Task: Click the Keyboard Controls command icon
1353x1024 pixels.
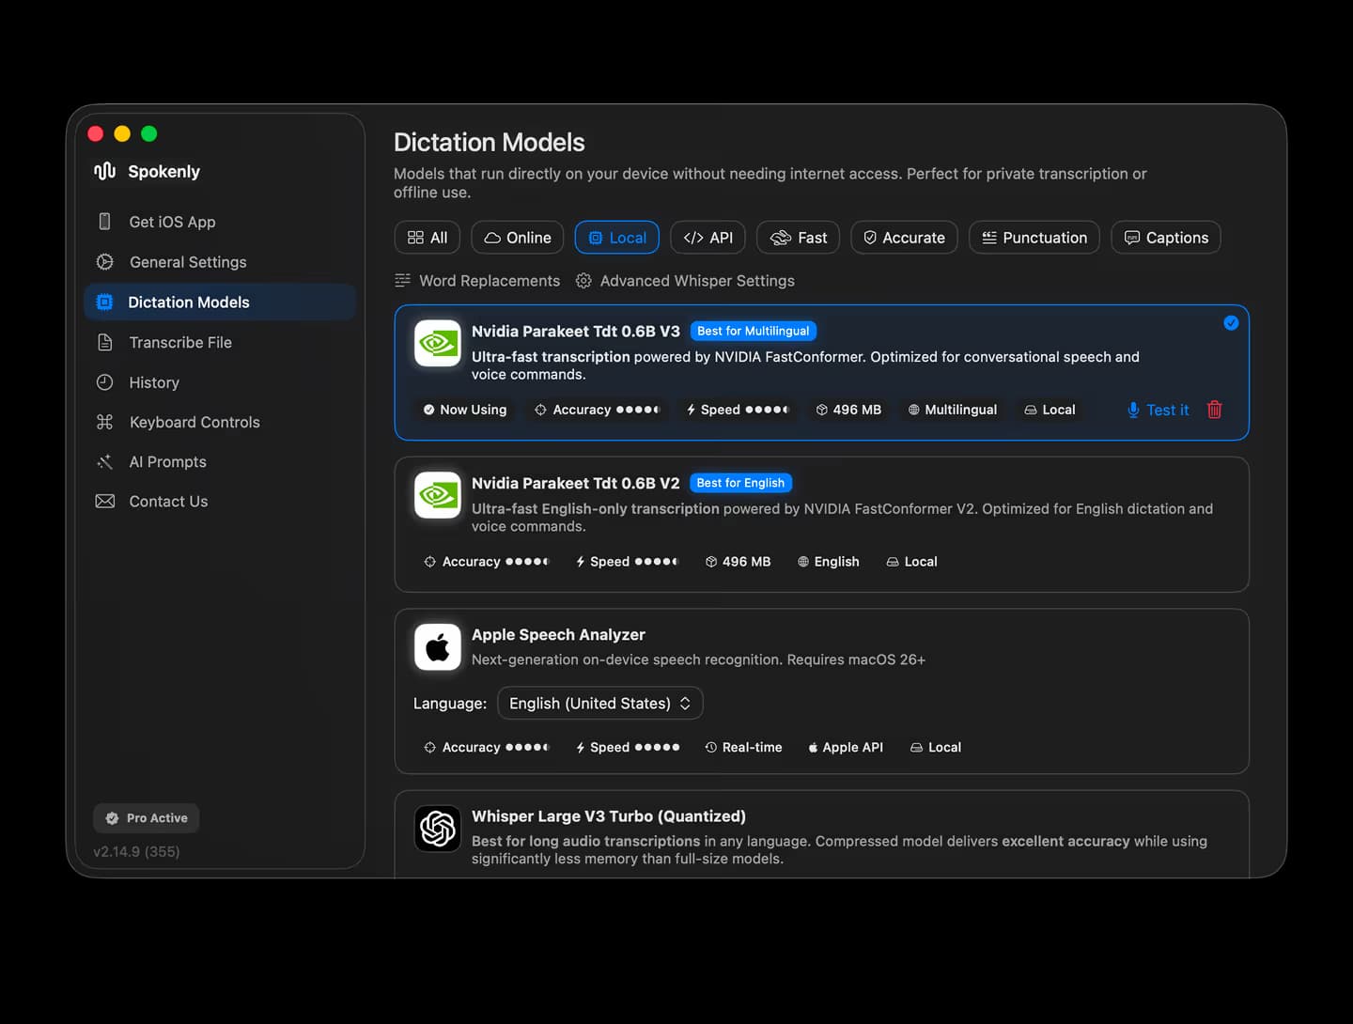Action: point(105,422)
